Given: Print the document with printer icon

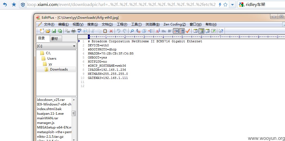Looking at the screenshot, I should (x=73, y=31).
